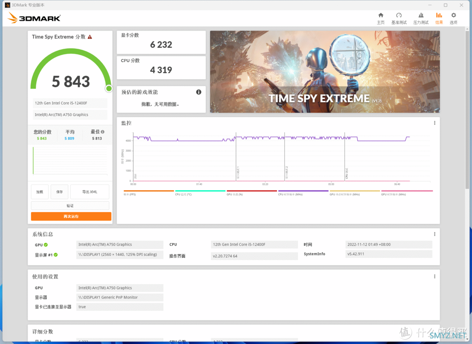Open the 基准测试 benchmarks tab

pos(399,18)
